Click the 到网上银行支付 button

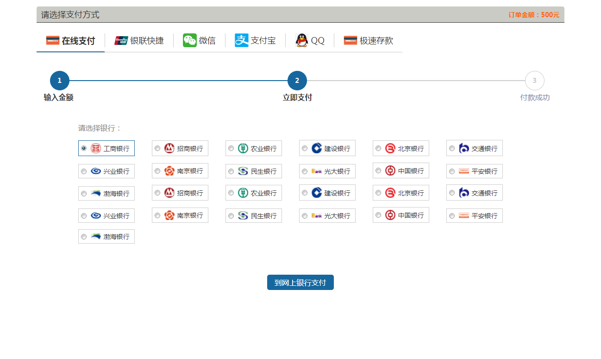coord(300,283)
